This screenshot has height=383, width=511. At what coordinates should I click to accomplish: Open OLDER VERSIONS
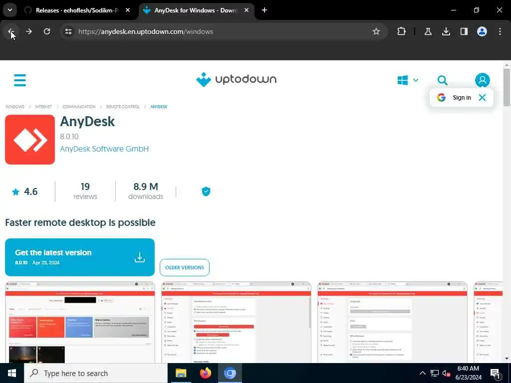tap(185, 267)
